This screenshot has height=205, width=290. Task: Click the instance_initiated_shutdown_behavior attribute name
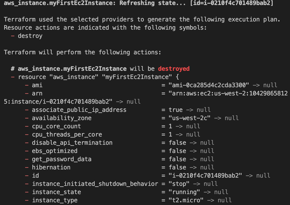[x=95, y=184]
